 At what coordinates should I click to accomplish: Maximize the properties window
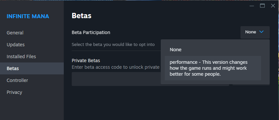click(262, 6)
